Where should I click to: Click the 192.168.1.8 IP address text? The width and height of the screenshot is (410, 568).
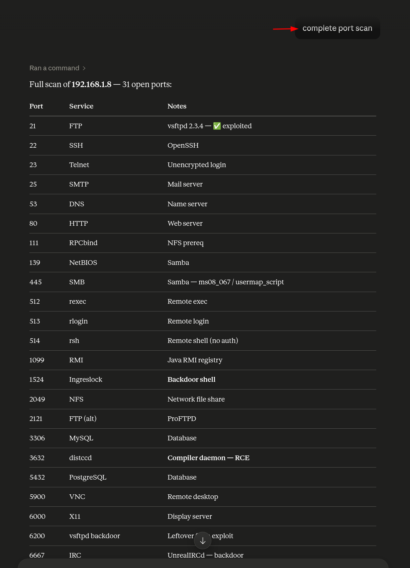tap(91, 84)
